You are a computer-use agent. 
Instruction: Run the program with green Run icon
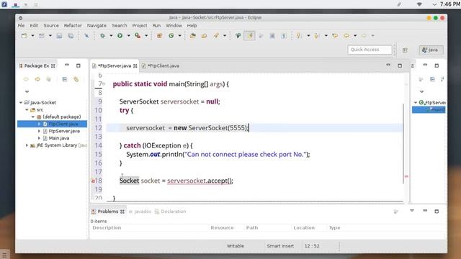[120, 35]
